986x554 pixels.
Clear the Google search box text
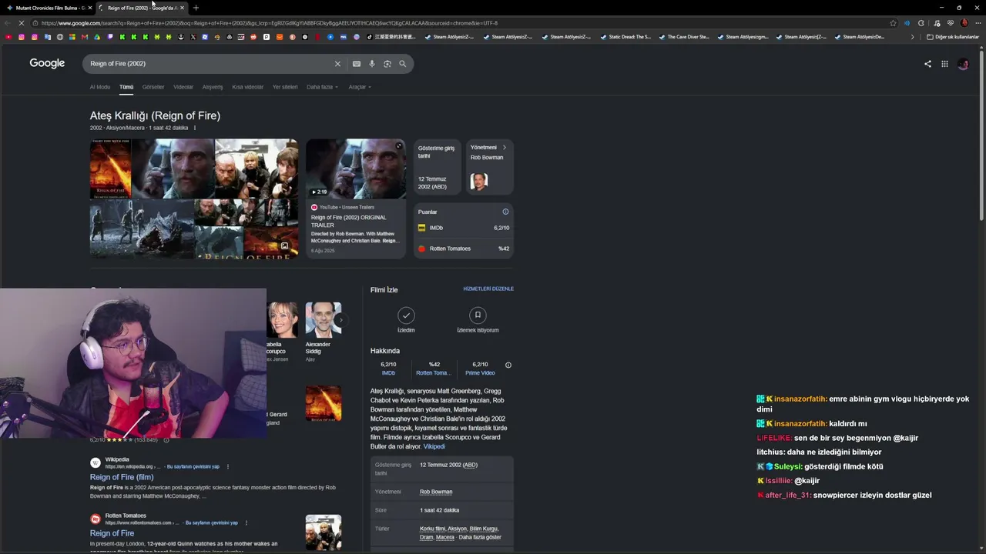click(337, 64)
